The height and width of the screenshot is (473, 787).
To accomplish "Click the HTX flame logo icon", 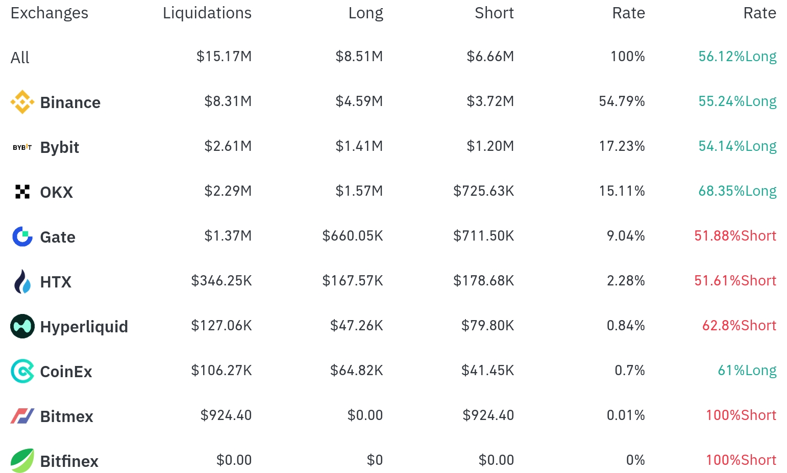I will [x=22, y=282].
